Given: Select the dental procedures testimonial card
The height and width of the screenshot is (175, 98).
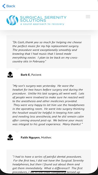Looking at the screenshot, I should 49,162.
